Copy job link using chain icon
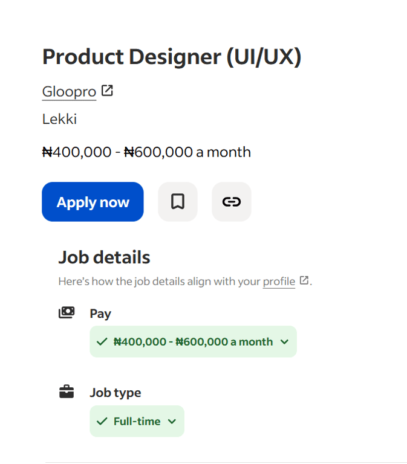The height and width of the screenshot is (464, 407). [231, 202]
